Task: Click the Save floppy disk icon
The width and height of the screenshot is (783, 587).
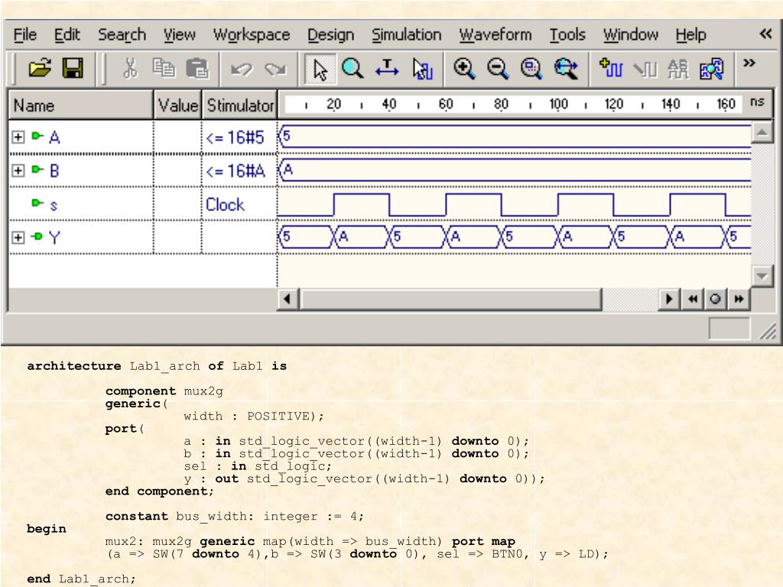Action: (x=73, y=68)
